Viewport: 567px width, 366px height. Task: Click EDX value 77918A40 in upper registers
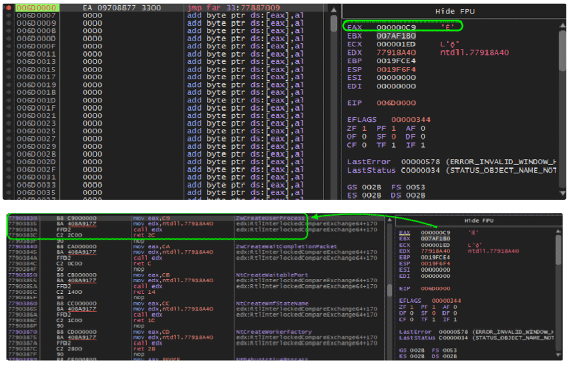pyautogui.click(x=396, y=52)
